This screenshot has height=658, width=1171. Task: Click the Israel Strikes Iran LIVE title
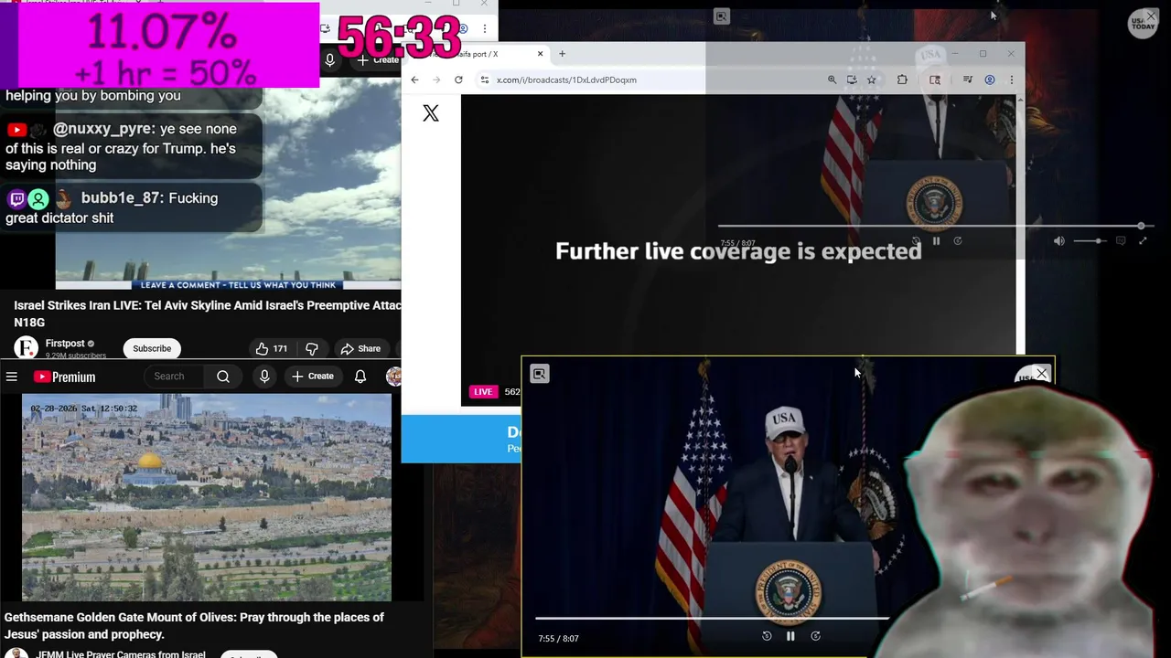point(208,313)
